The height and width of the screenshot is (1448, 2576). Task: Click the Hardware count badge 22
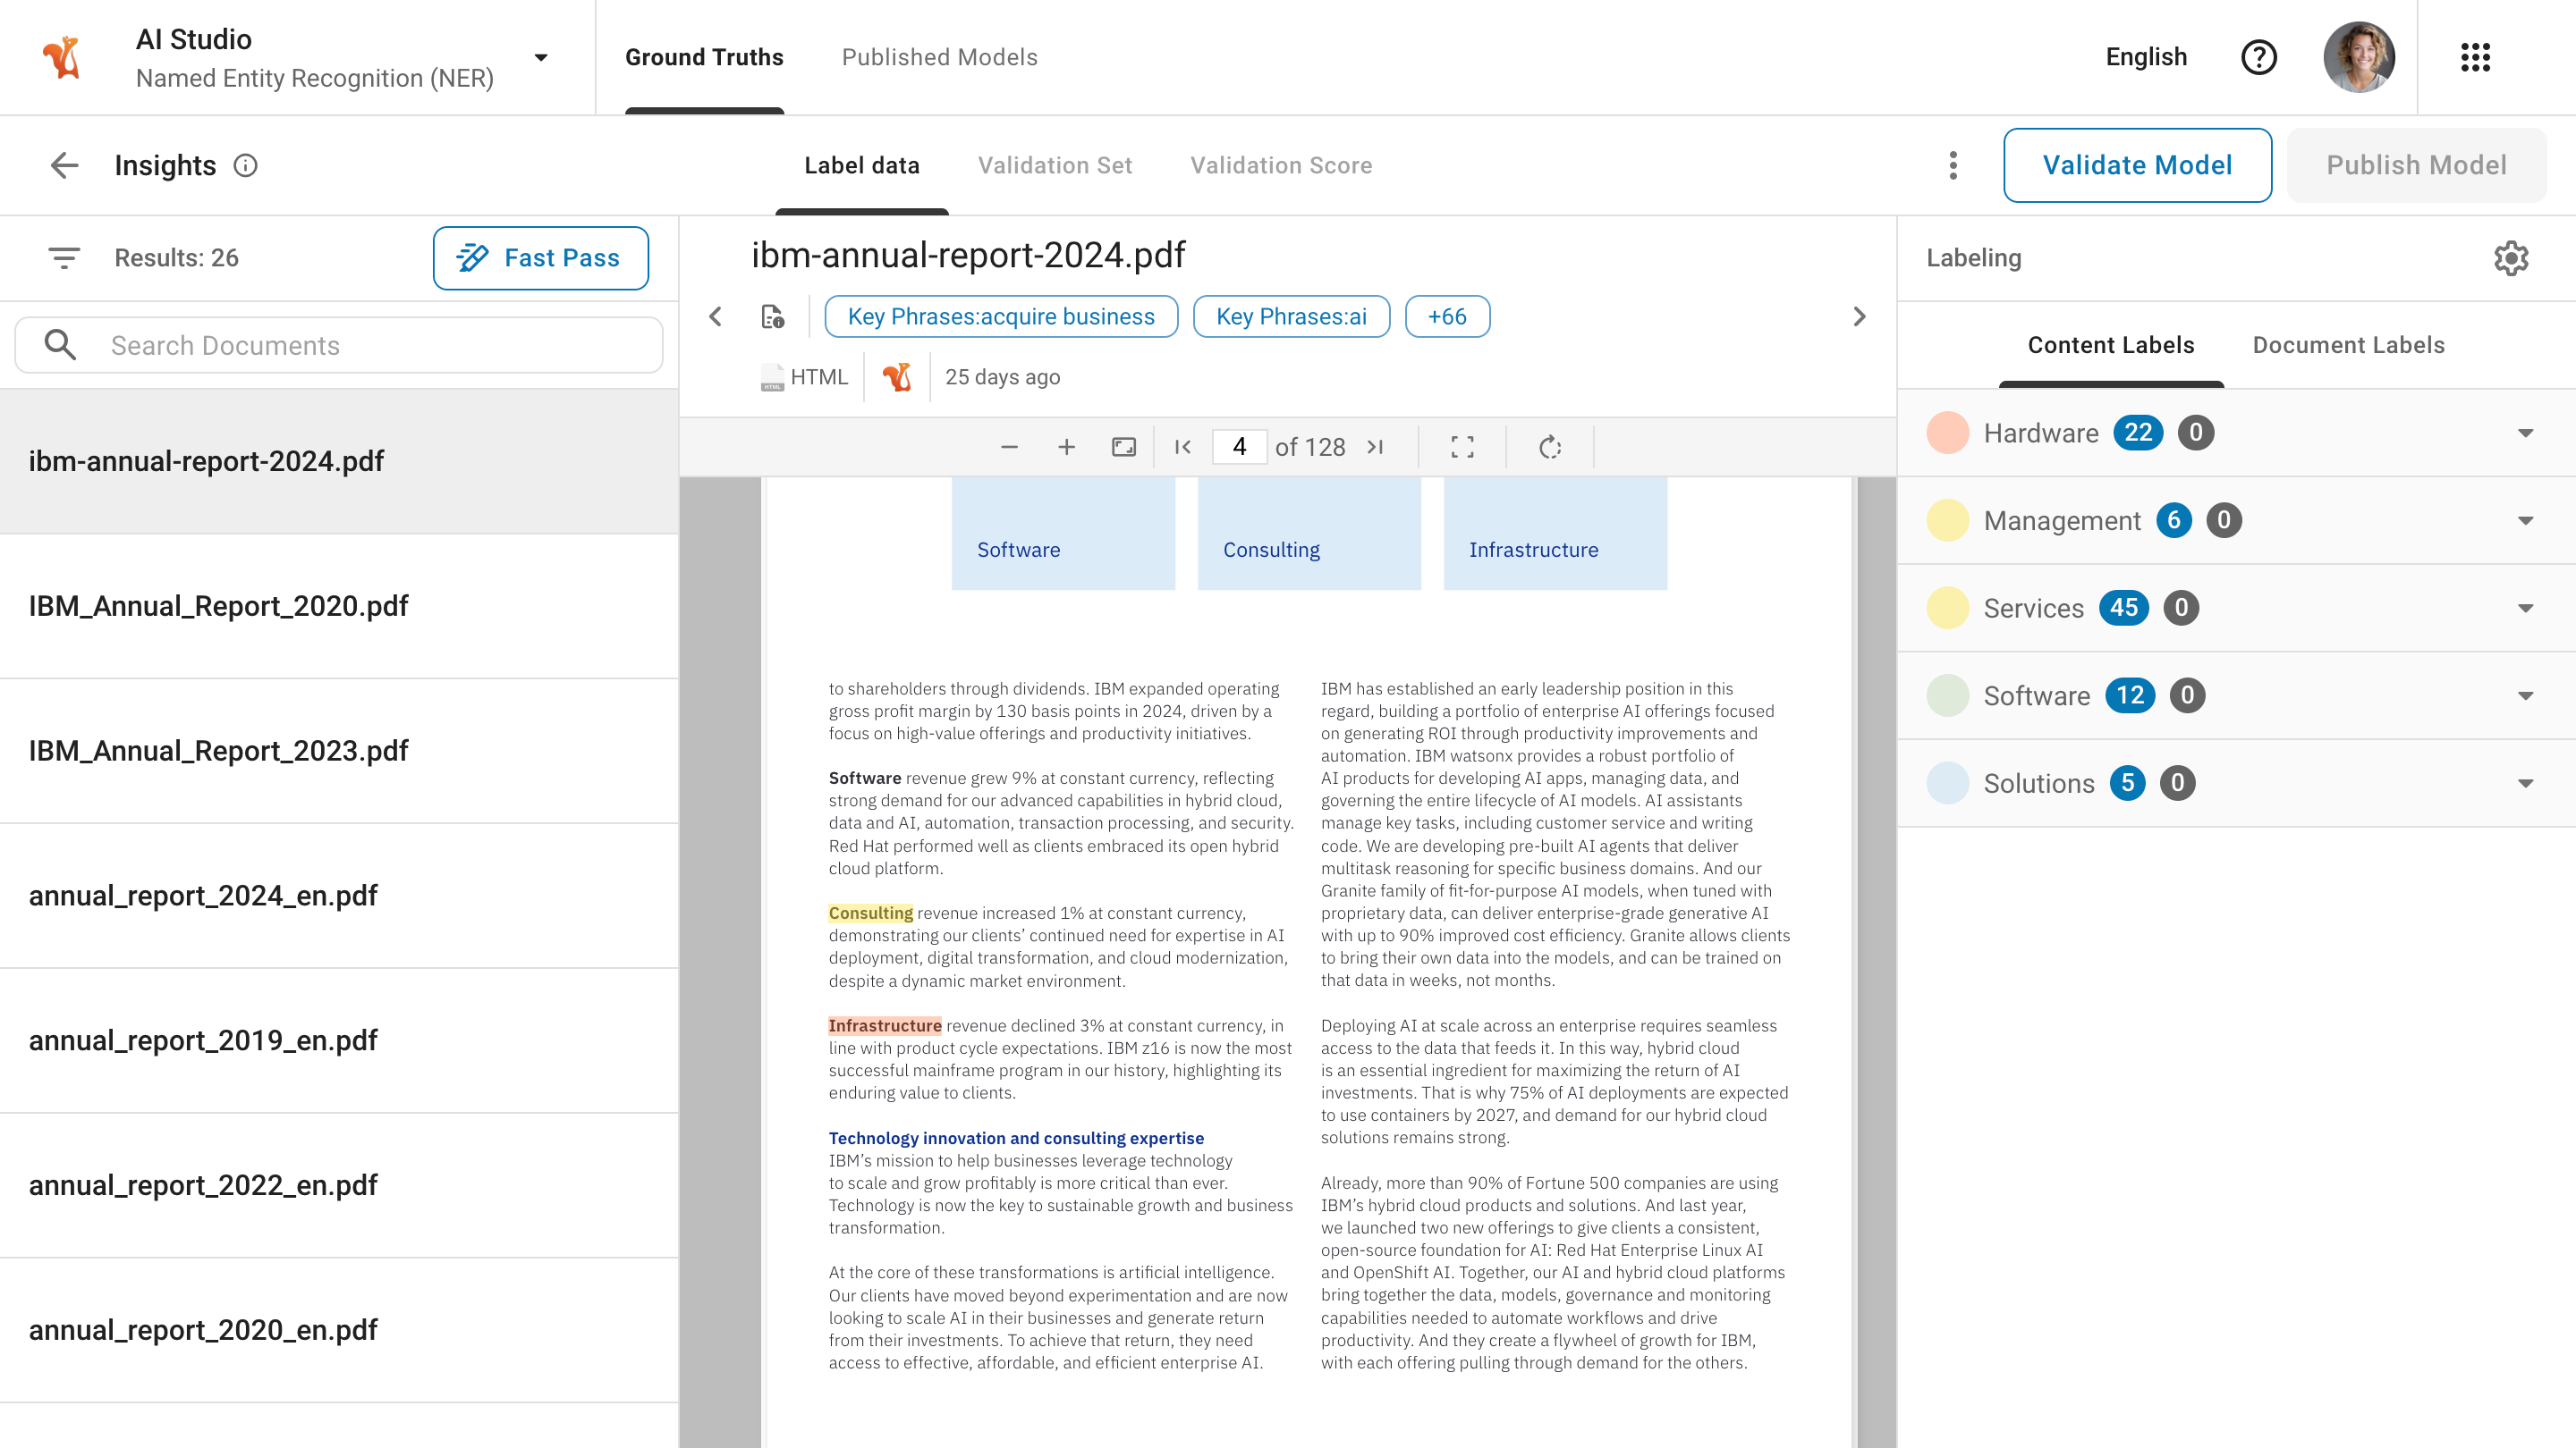coord(2137,433)
